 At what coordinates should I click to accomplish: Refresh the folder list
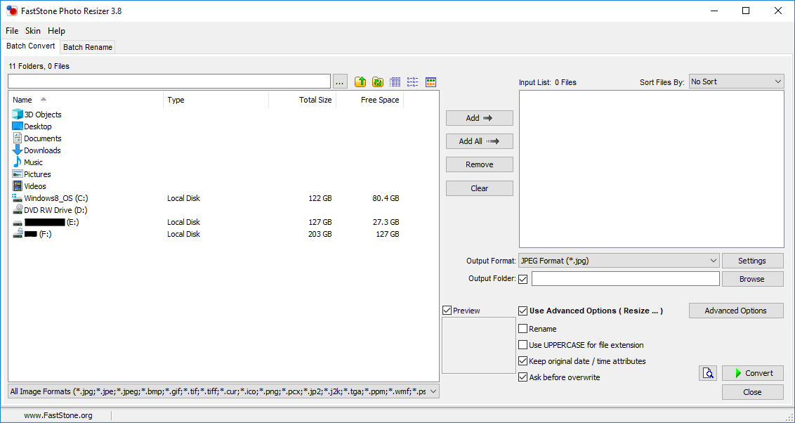378,82
